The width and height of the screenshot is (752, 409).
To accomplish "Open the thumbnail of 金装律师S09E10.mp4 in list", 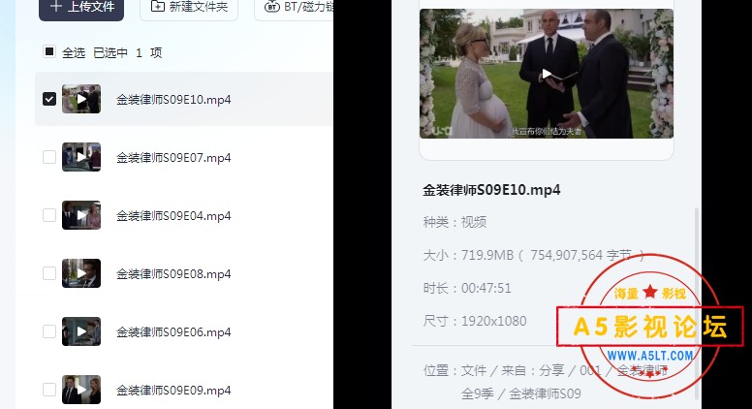I will pyautogui.click(x=81, y=99).
